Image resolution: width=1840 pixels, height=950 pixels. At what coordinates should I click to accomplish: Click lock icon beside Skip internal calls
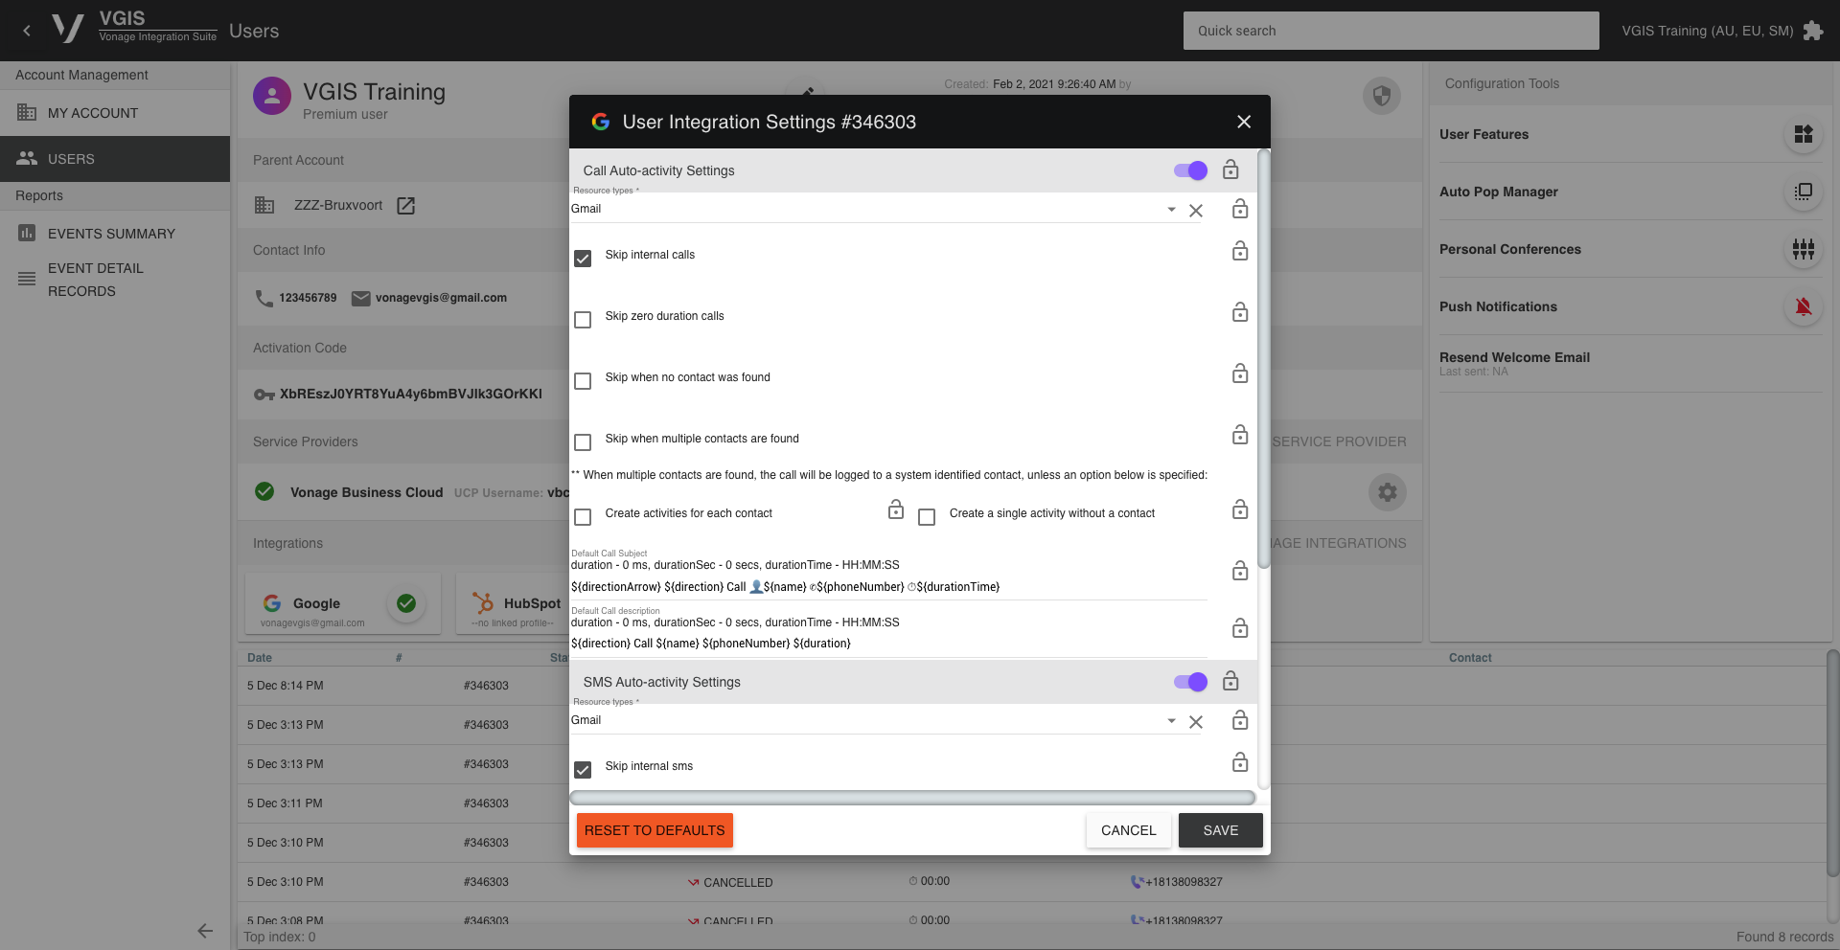pos(1239,252)
